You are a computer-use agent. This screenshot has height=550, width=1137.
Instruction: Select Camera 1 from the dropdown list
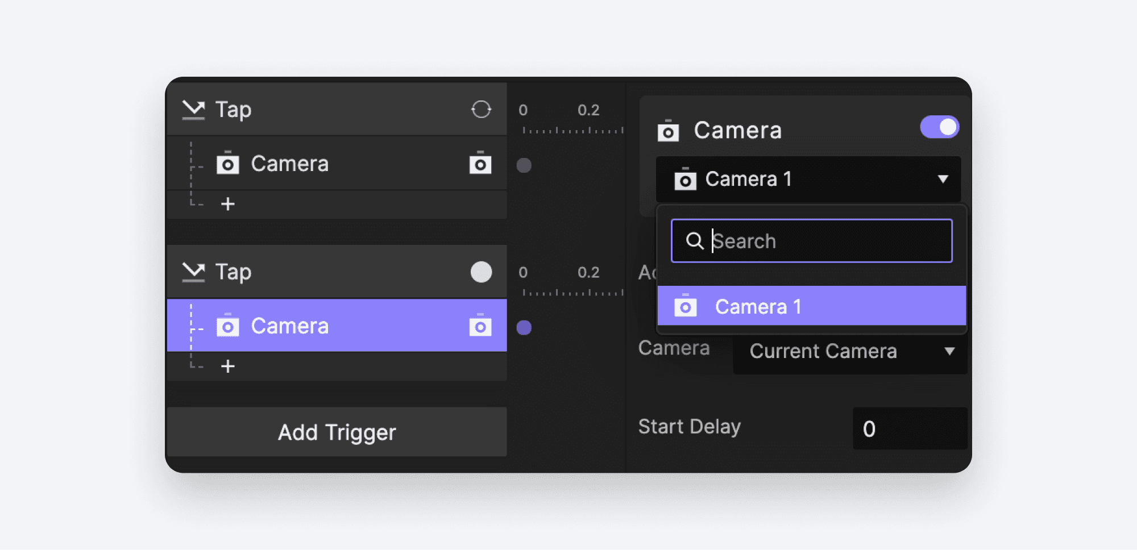point(758,306)
